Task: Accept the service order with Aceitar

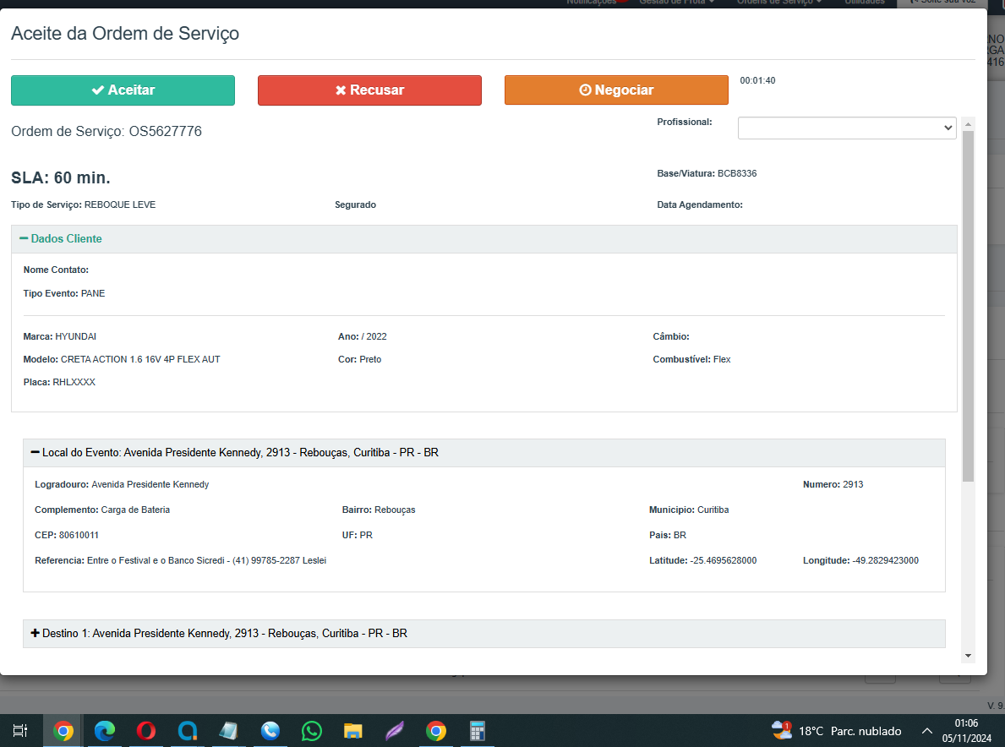Action: 123,90
